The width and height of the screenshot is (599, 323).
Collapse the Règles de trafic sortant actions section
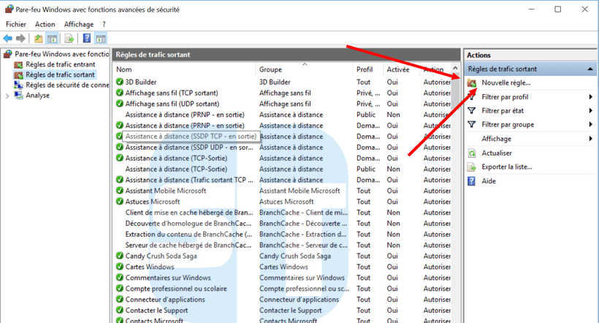point(590,69)
